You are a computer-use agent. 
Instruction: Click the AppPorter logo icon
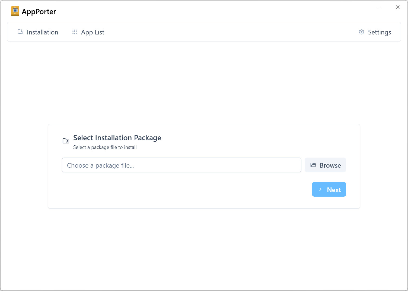[15, 11]
